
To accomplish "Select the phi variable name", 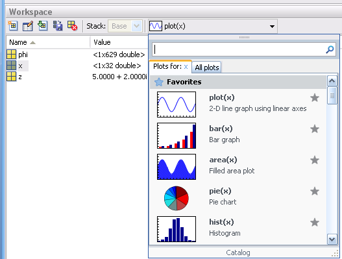I will tap(23, 55).
